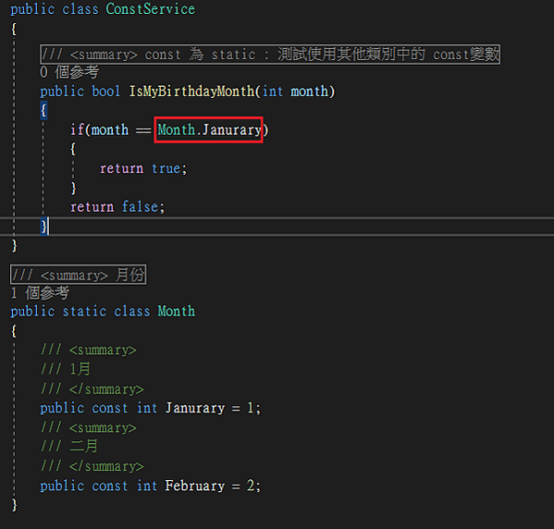The image size is (554, 529).
Task: Click the 'int month' parameter in signature
Action: coord(295,92)
